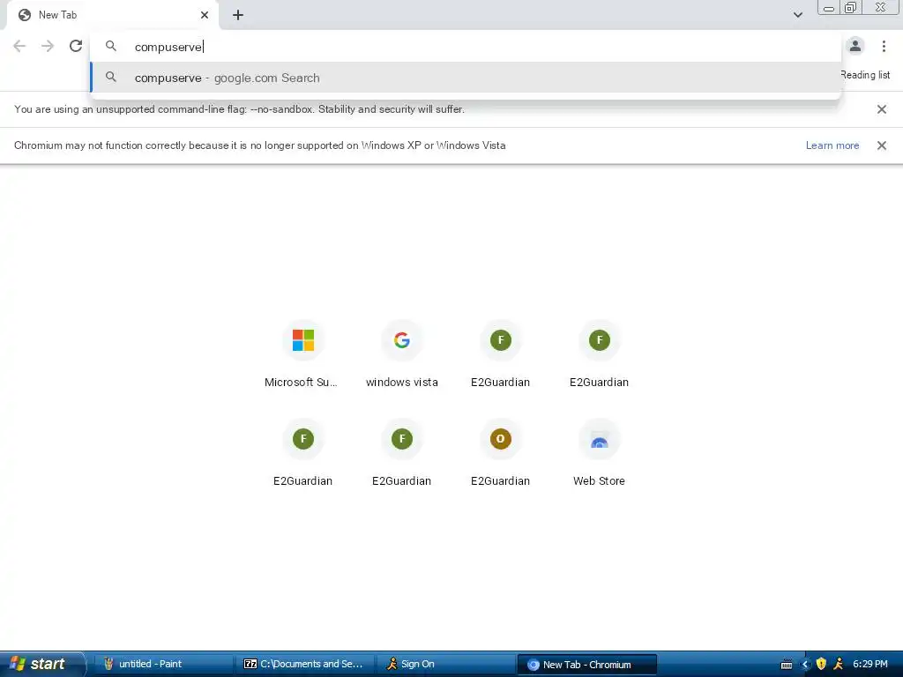This screenshot has width=903, height=677.
Task: Open the Reading list button
Action: coord(864,75)
